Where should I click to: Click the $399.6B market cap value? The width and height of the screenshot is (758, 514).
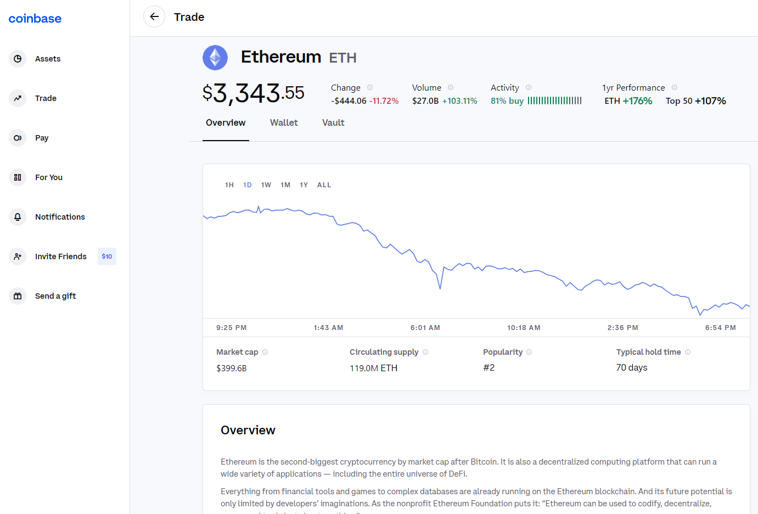232,368
